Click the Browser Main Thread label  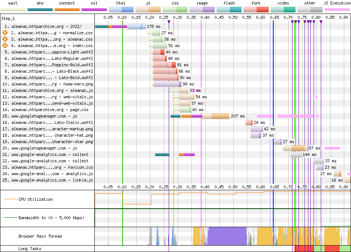click(x=40, y=236)
